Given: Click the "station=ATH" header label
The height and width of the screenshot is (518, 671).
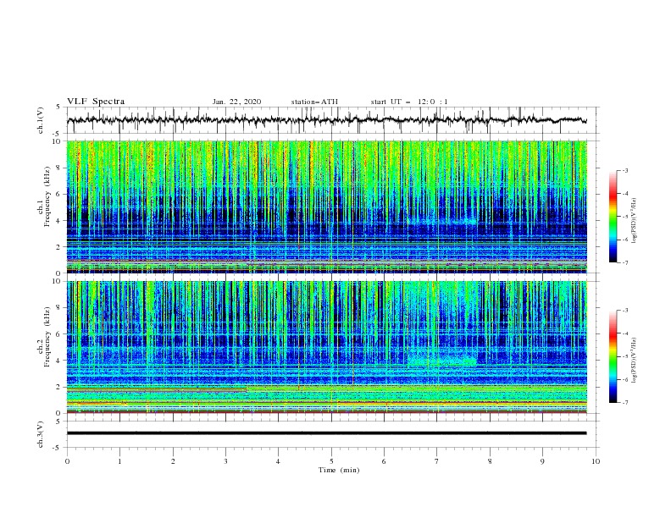Looking at the screenshot, I should pyautogui.click(x=314, y=102).
